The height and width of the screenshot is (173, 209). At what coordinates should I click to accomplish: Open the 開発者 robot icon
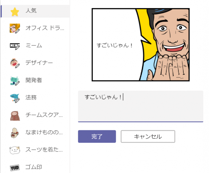15,81
